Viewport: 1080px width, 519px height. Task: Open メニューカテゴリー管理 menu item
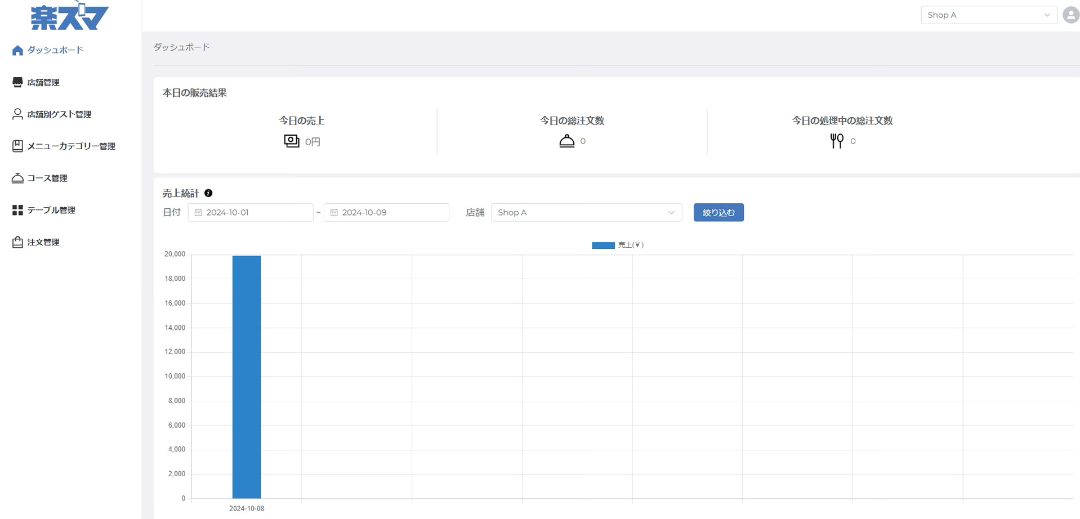(x=71, y=146)
